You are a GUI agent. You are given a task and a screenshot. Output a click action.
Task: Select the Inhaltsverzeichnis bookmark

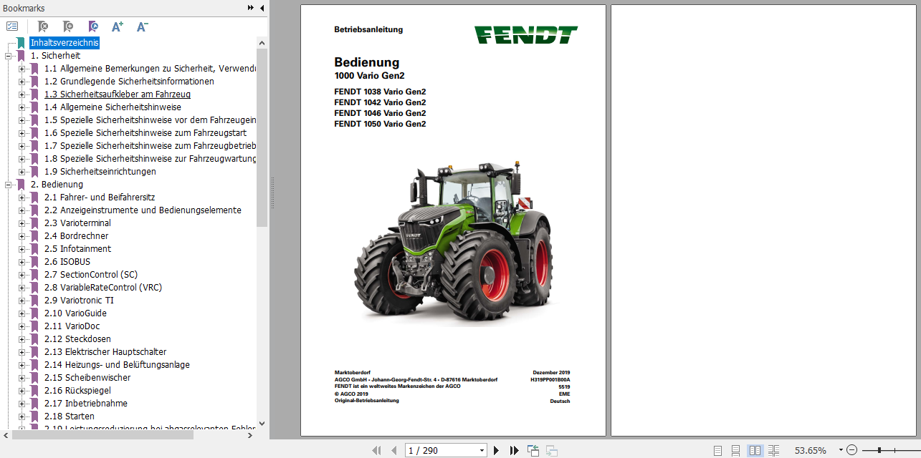65,43
